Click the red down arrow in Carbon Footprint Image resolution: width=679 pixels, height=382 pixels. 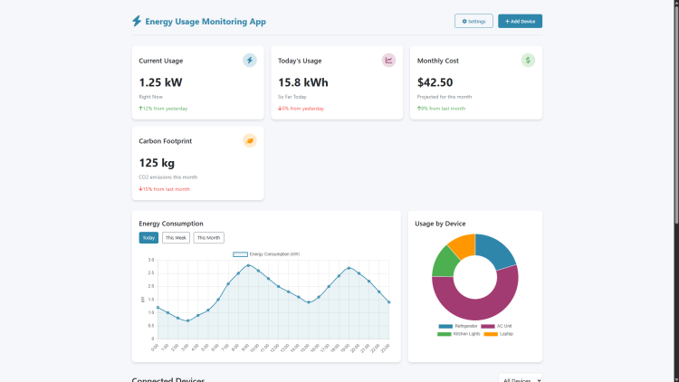coord(140,189)
